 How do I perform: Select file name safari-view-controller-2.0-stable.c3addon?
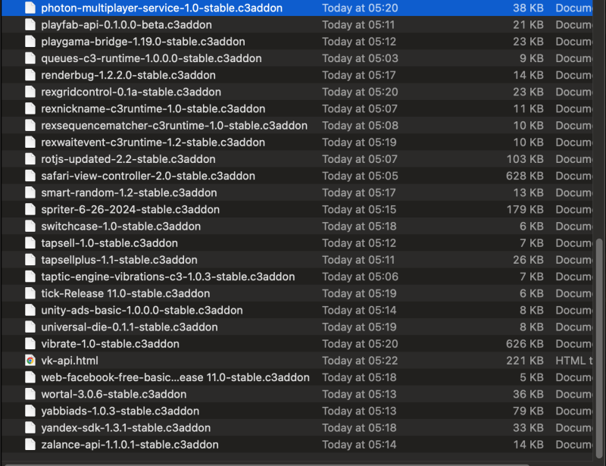[x=148, y=176]
